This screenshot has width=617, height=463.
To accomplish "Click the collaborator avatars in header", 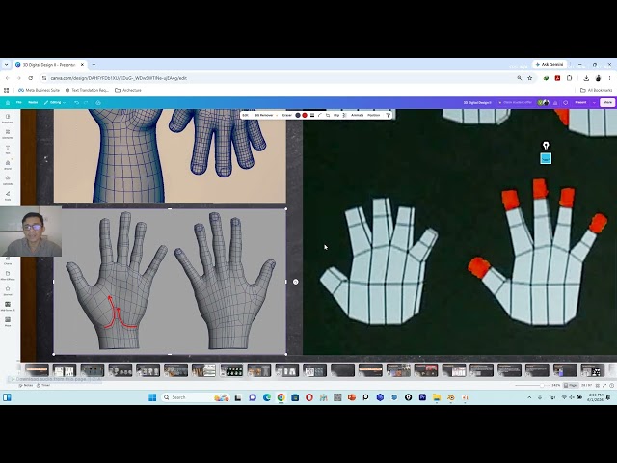I will pos(543,103).
